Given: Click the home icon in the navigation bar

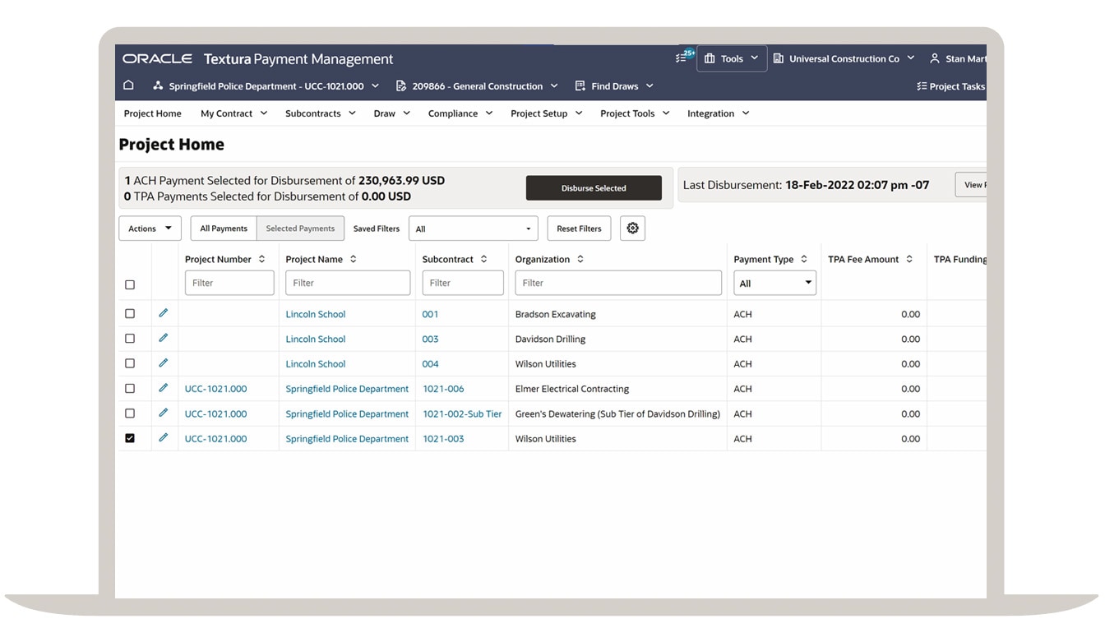Looking at the screenshot, I should coord(128,85).
